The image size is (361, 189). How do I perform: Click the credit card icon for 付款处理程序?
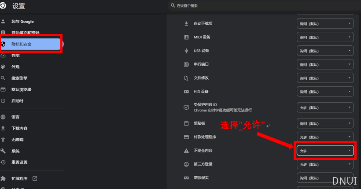(186, 137)
